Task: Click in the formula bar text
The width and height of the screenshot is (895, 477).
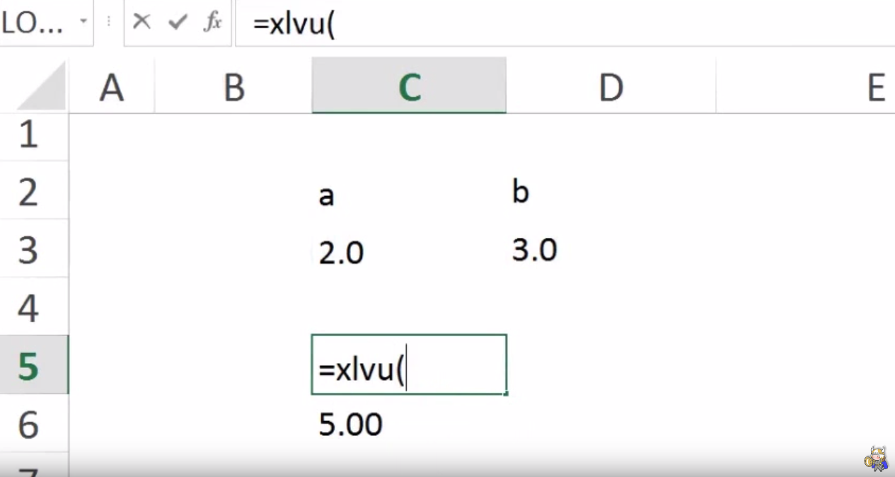Action: click(495, 23)
